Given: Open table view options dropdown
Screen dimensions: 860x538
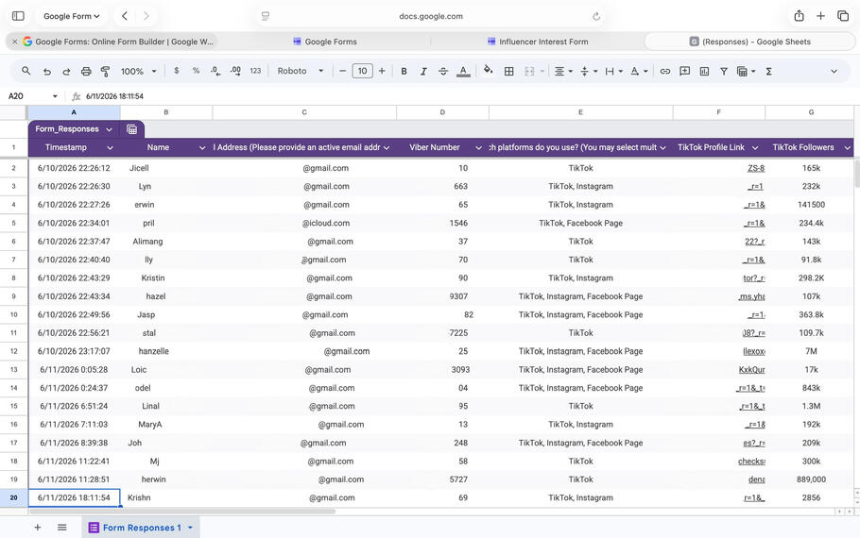Looking at the screenshot, I should 746,71.
